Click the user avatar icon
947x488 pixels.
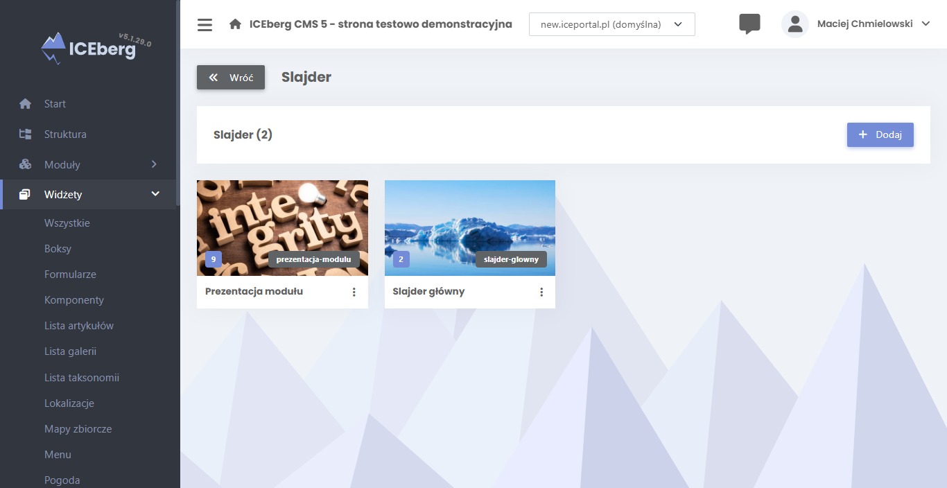pyautogui.click(x=795, y=24)
